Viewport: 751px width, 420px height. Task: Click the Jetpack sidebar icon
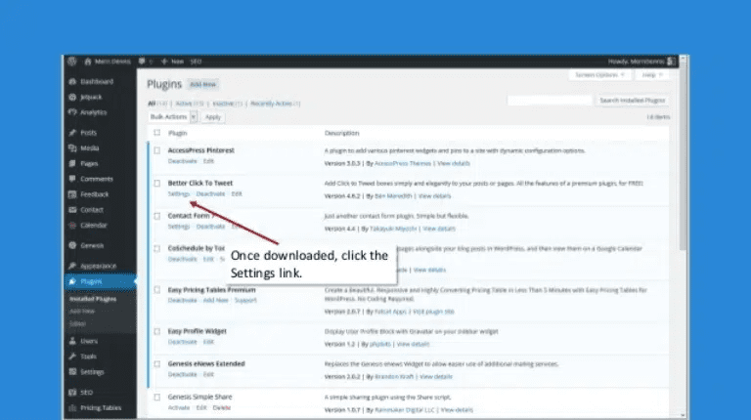72,98
